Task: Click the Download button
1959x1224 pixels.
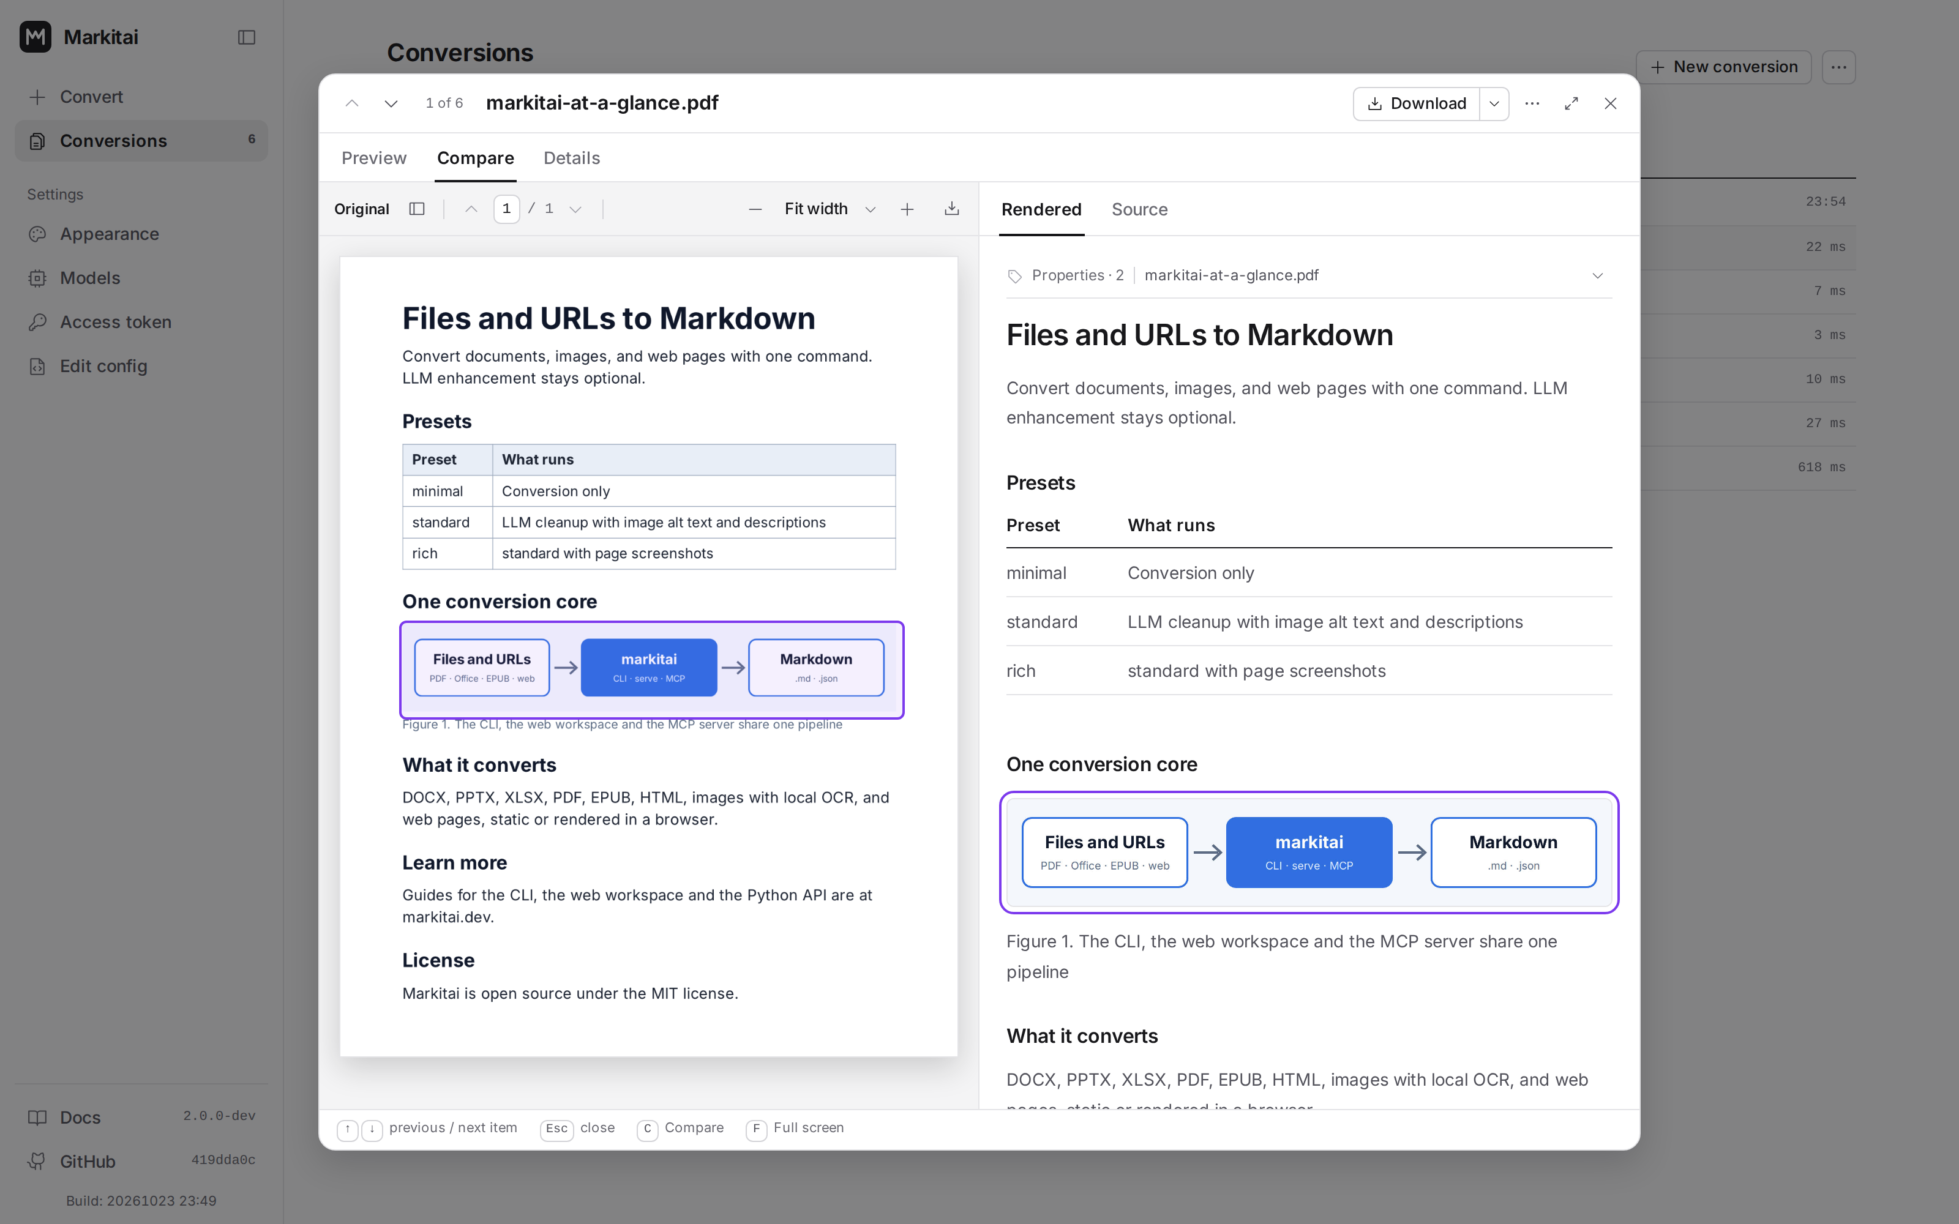Action: click(1417, 103)
